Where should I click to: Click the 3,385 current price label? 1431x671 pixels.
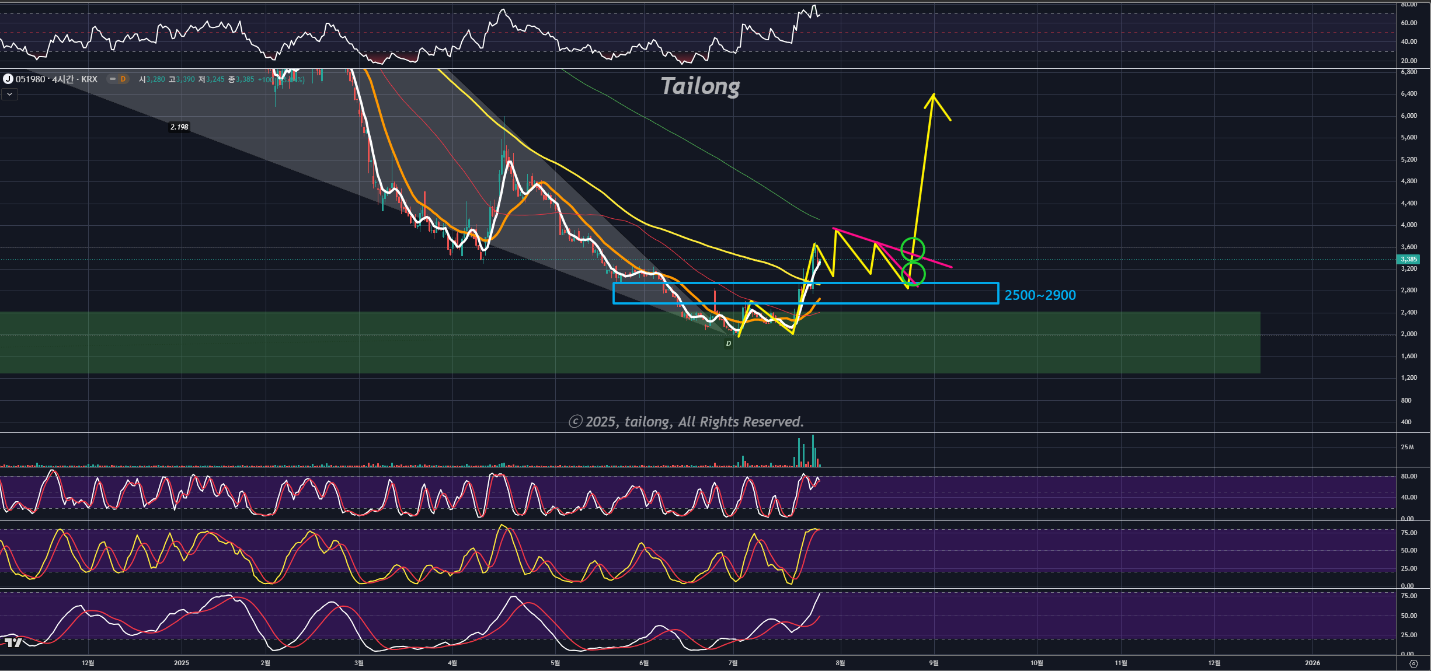(x=1408, y=259)
